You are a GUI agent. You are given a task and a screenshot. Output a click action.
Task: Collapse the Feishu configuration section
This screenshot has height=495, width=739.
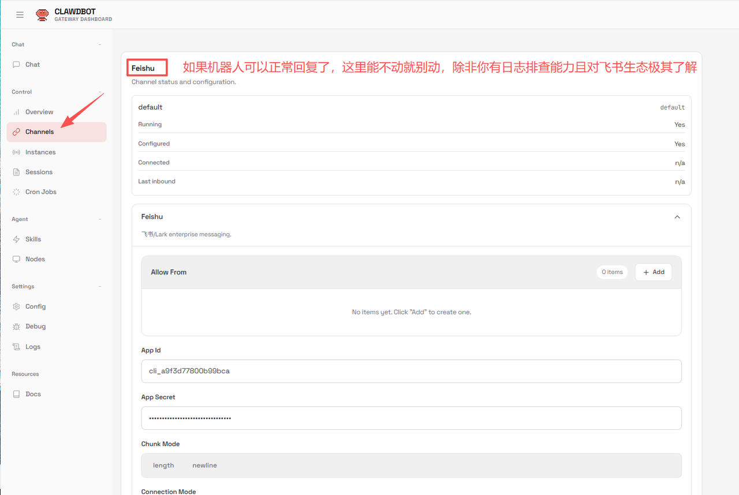click(x=677, y=217)
